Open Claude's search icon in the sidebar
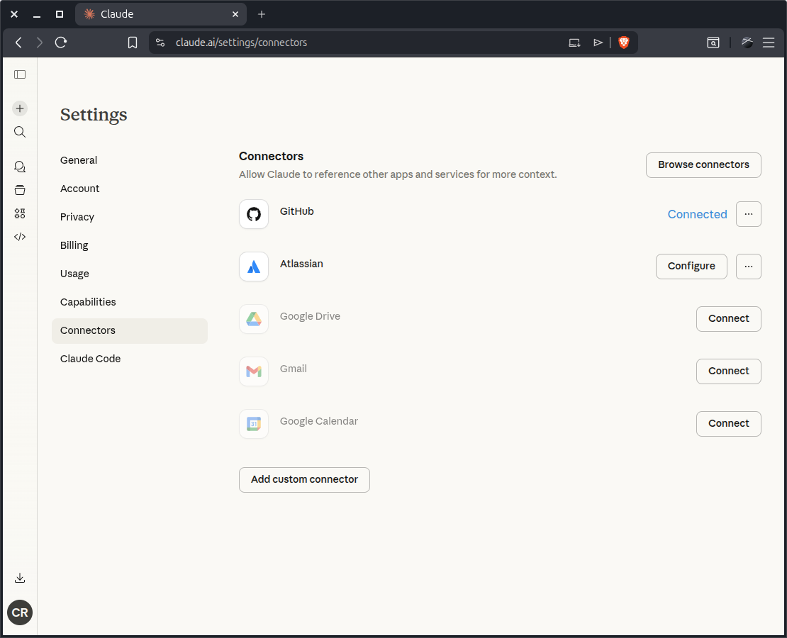This screenshot has width=787, height=638. point(19,131)
